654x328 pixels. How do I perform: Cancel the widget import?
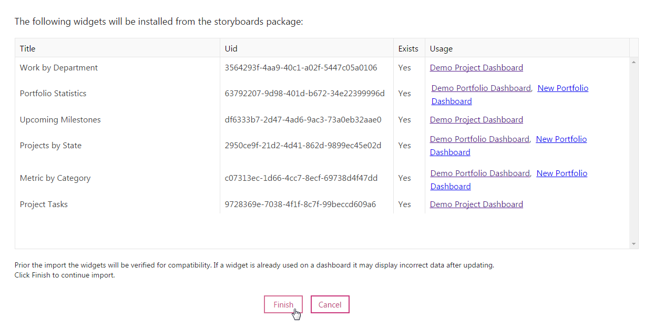(330, 304)
